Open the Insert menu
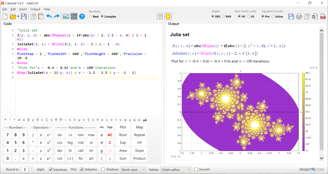Viewport: 328px width, 174px height. [23, 9]
